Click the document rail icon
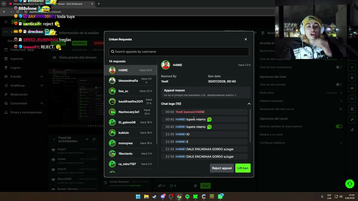Screen dimensions: 358x201 [x=352, y=78]
